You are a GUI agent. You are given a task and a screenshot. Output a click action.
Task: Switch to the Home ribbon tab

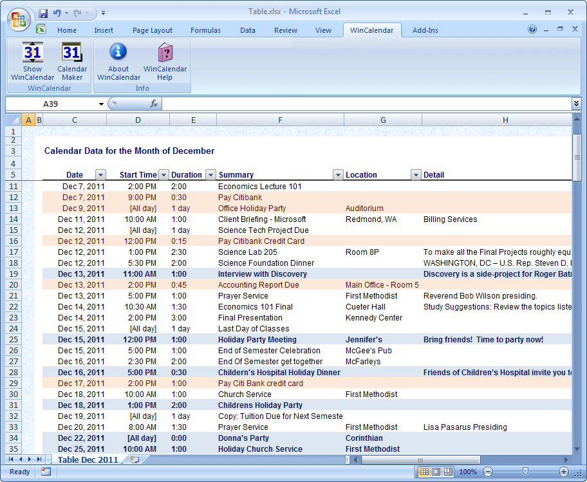tap(67, 30)
